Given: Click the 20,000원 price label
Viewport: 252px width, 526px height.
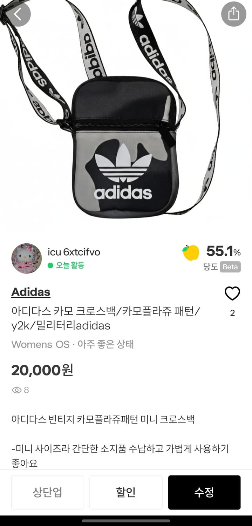Looking at the screenshot, I should coord(42,370).
